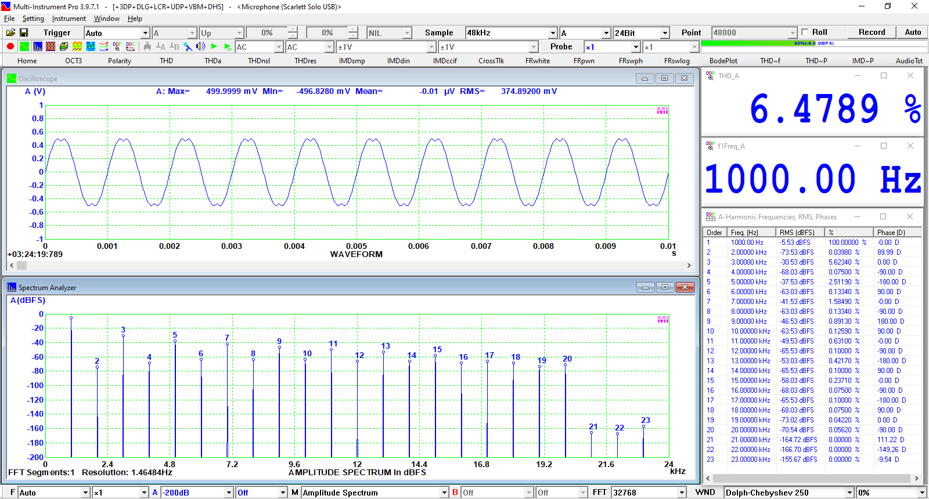This screenshot has height=499, width=929.
Task: Open the Trigger mode Auto dropdown
Action: pyautogui.click(x=145, y=33)
